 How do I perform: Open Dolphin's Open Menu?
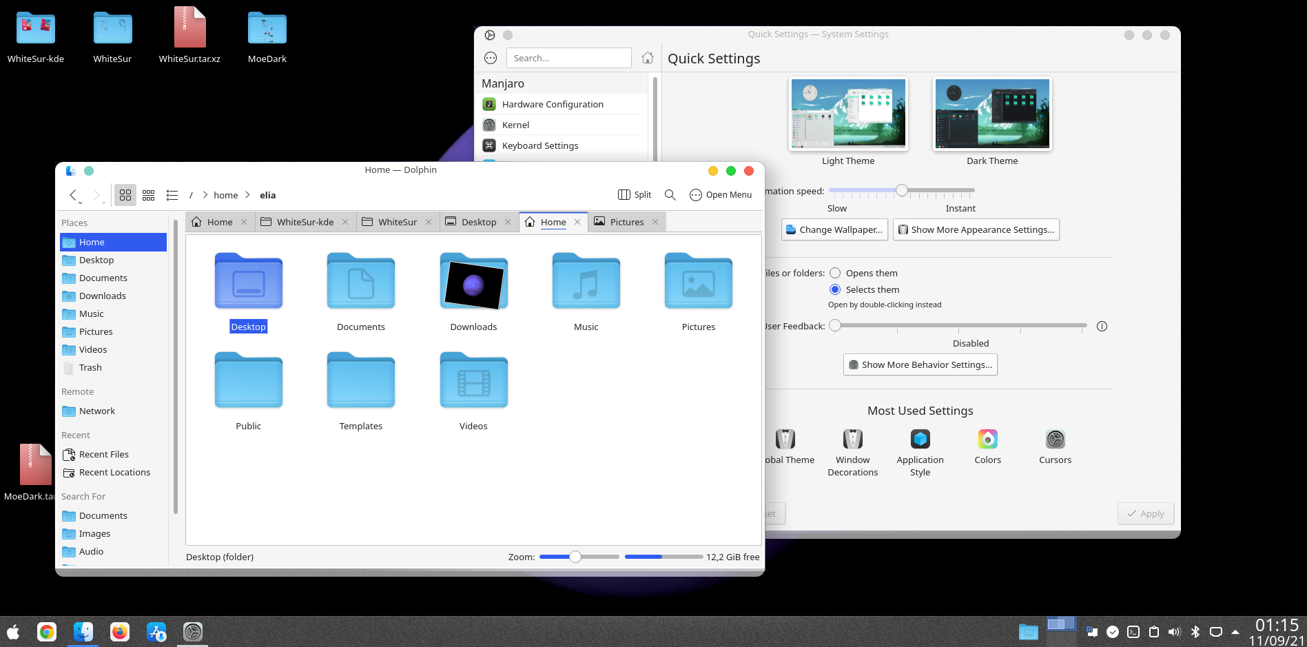721,195
